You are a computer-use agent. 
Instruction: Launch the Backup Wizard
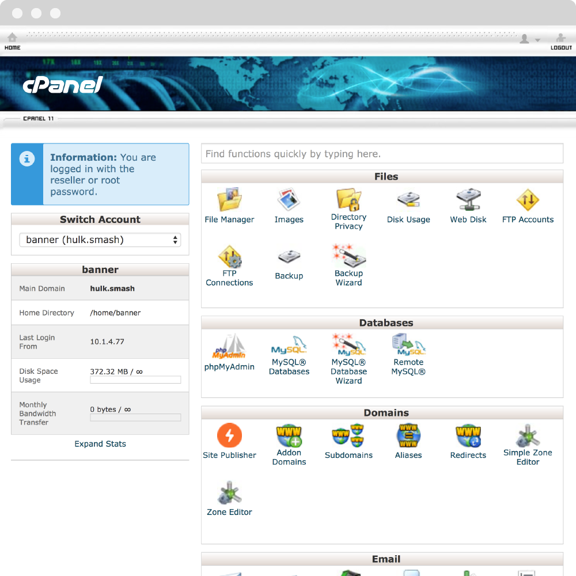348,257
